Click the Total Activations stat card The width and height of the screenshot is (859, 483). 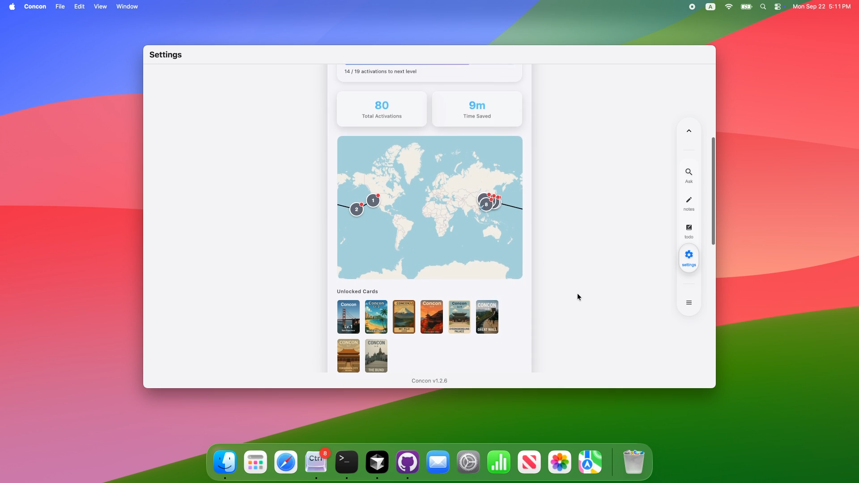pyautogui.click(x=382, y=109)
